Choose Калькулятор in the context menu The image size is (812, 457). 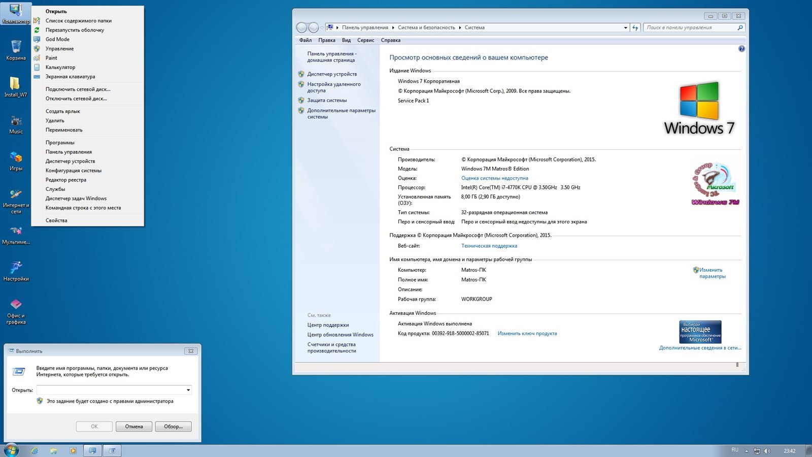pos(88,67)
